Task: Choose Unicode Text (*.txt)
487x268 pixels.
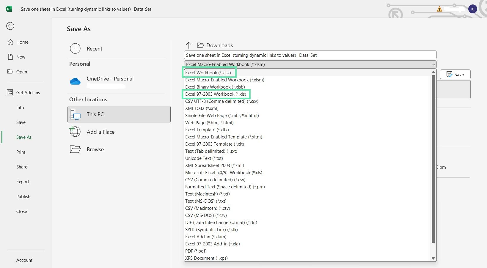Action: point(307,158)
